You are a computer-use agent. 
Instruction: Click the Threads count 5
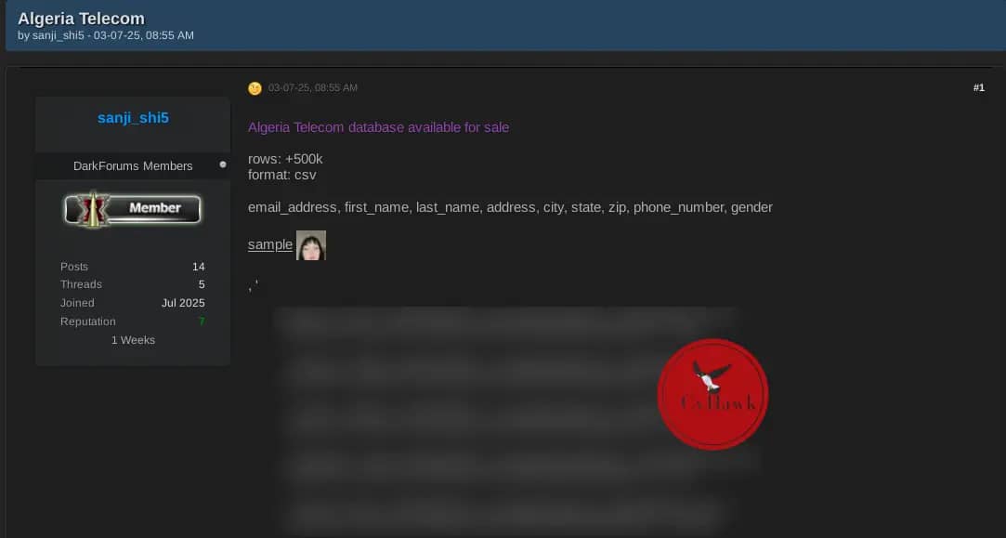(x=202, y=284)
